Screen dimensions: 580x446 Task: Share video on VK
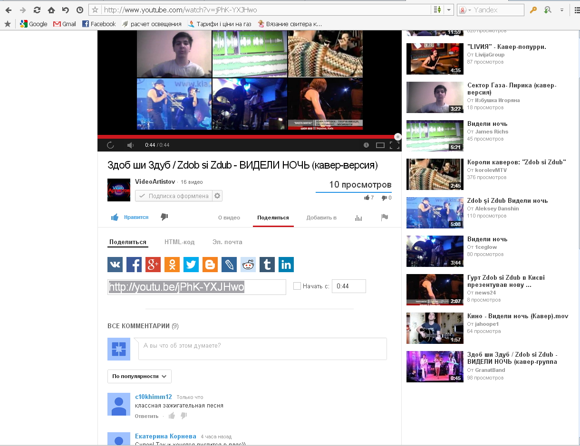pos(115,265)
